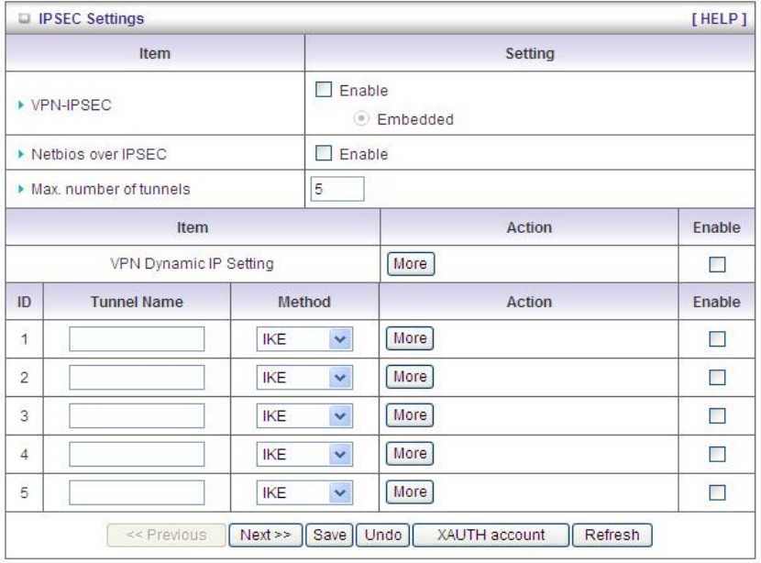Open More for VPN Dynamic IP Setting

point(409,263)
